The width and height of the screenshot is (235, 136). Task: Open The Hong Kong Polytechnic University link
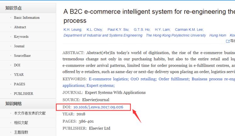tap(176, 35)
